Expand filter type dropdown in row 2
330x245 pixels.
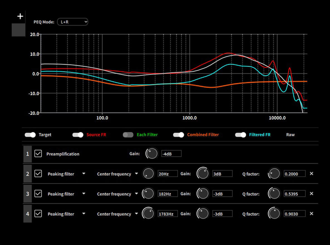(x=84, y=173)
